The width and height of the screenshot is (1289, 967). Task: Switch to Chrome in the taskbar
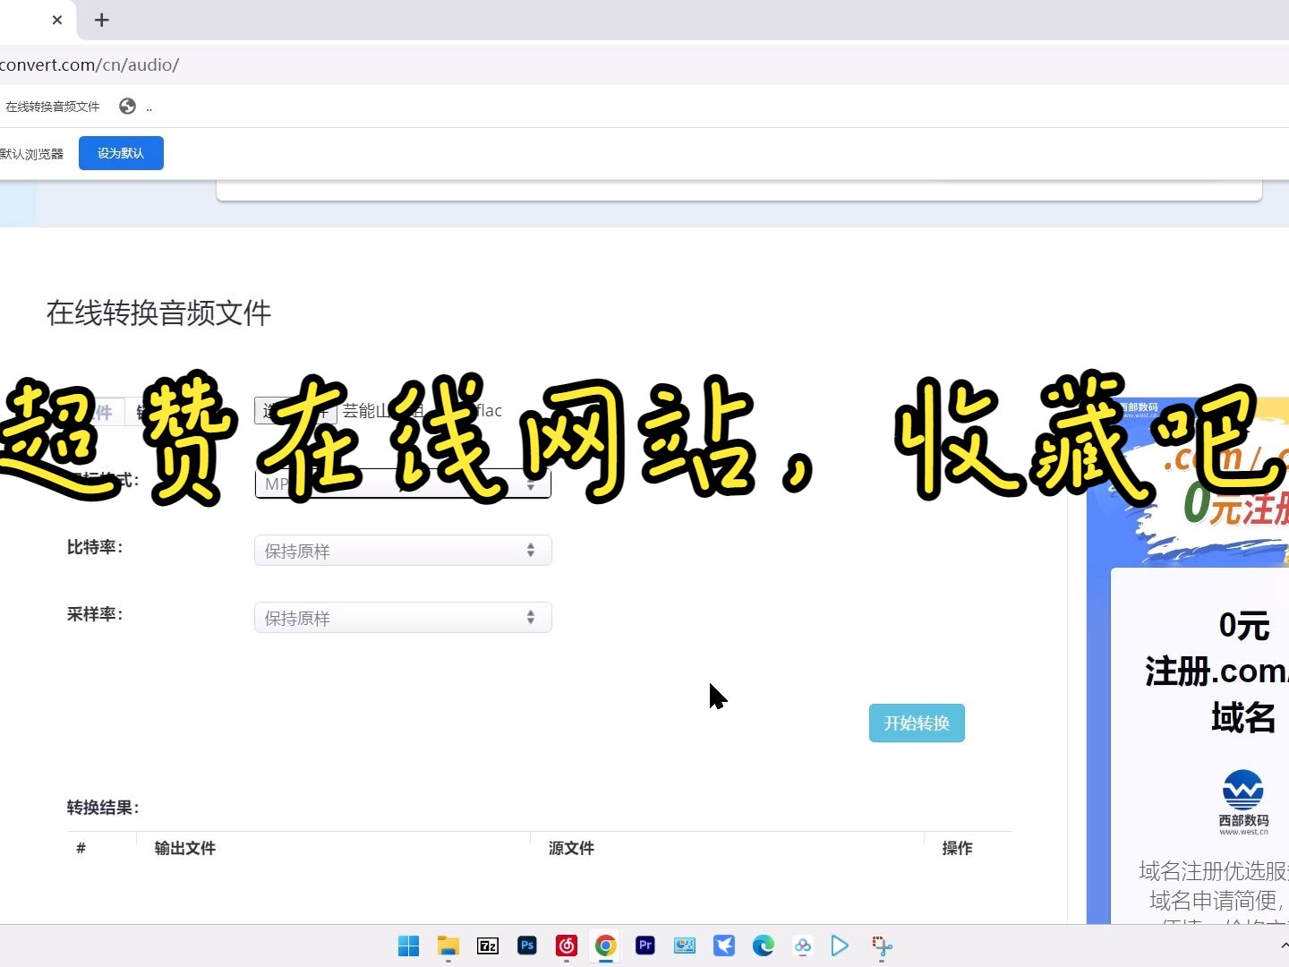[606, 946]
